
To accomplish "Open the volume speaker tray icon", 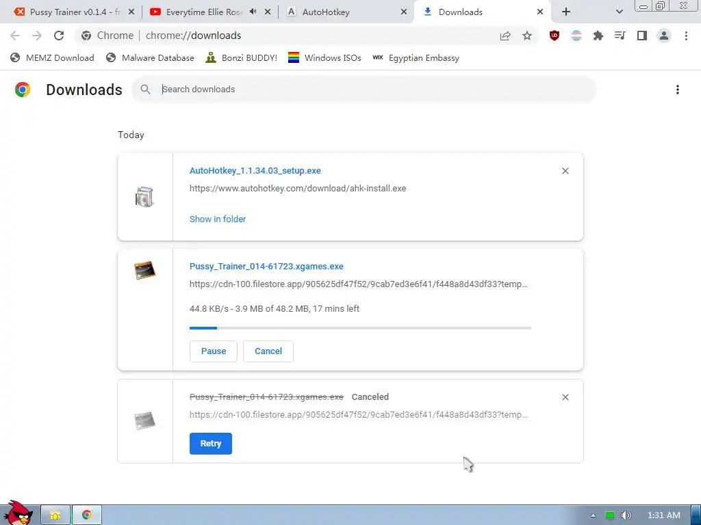I will click(x=626, y=515).
